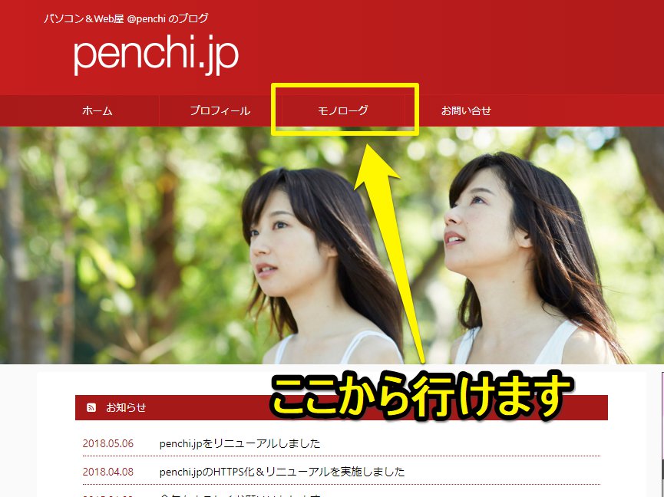Click the partially visible third news entry
This screenshot has height=497, width=664.
click(x=230, y=495)
